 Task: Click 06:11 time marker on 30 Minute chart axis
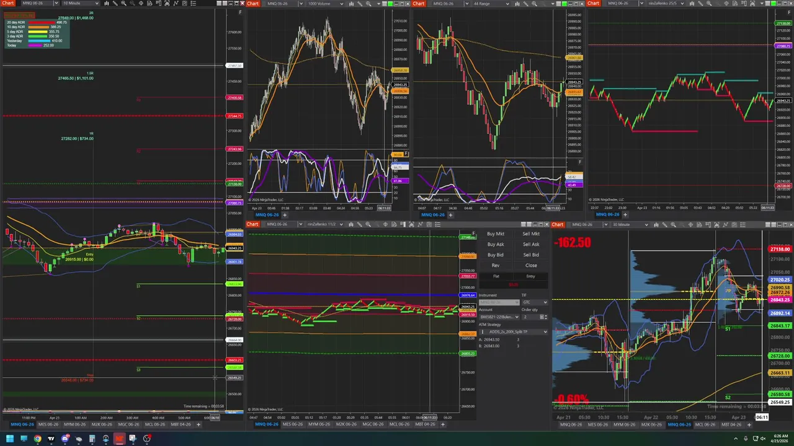[762, 417]
